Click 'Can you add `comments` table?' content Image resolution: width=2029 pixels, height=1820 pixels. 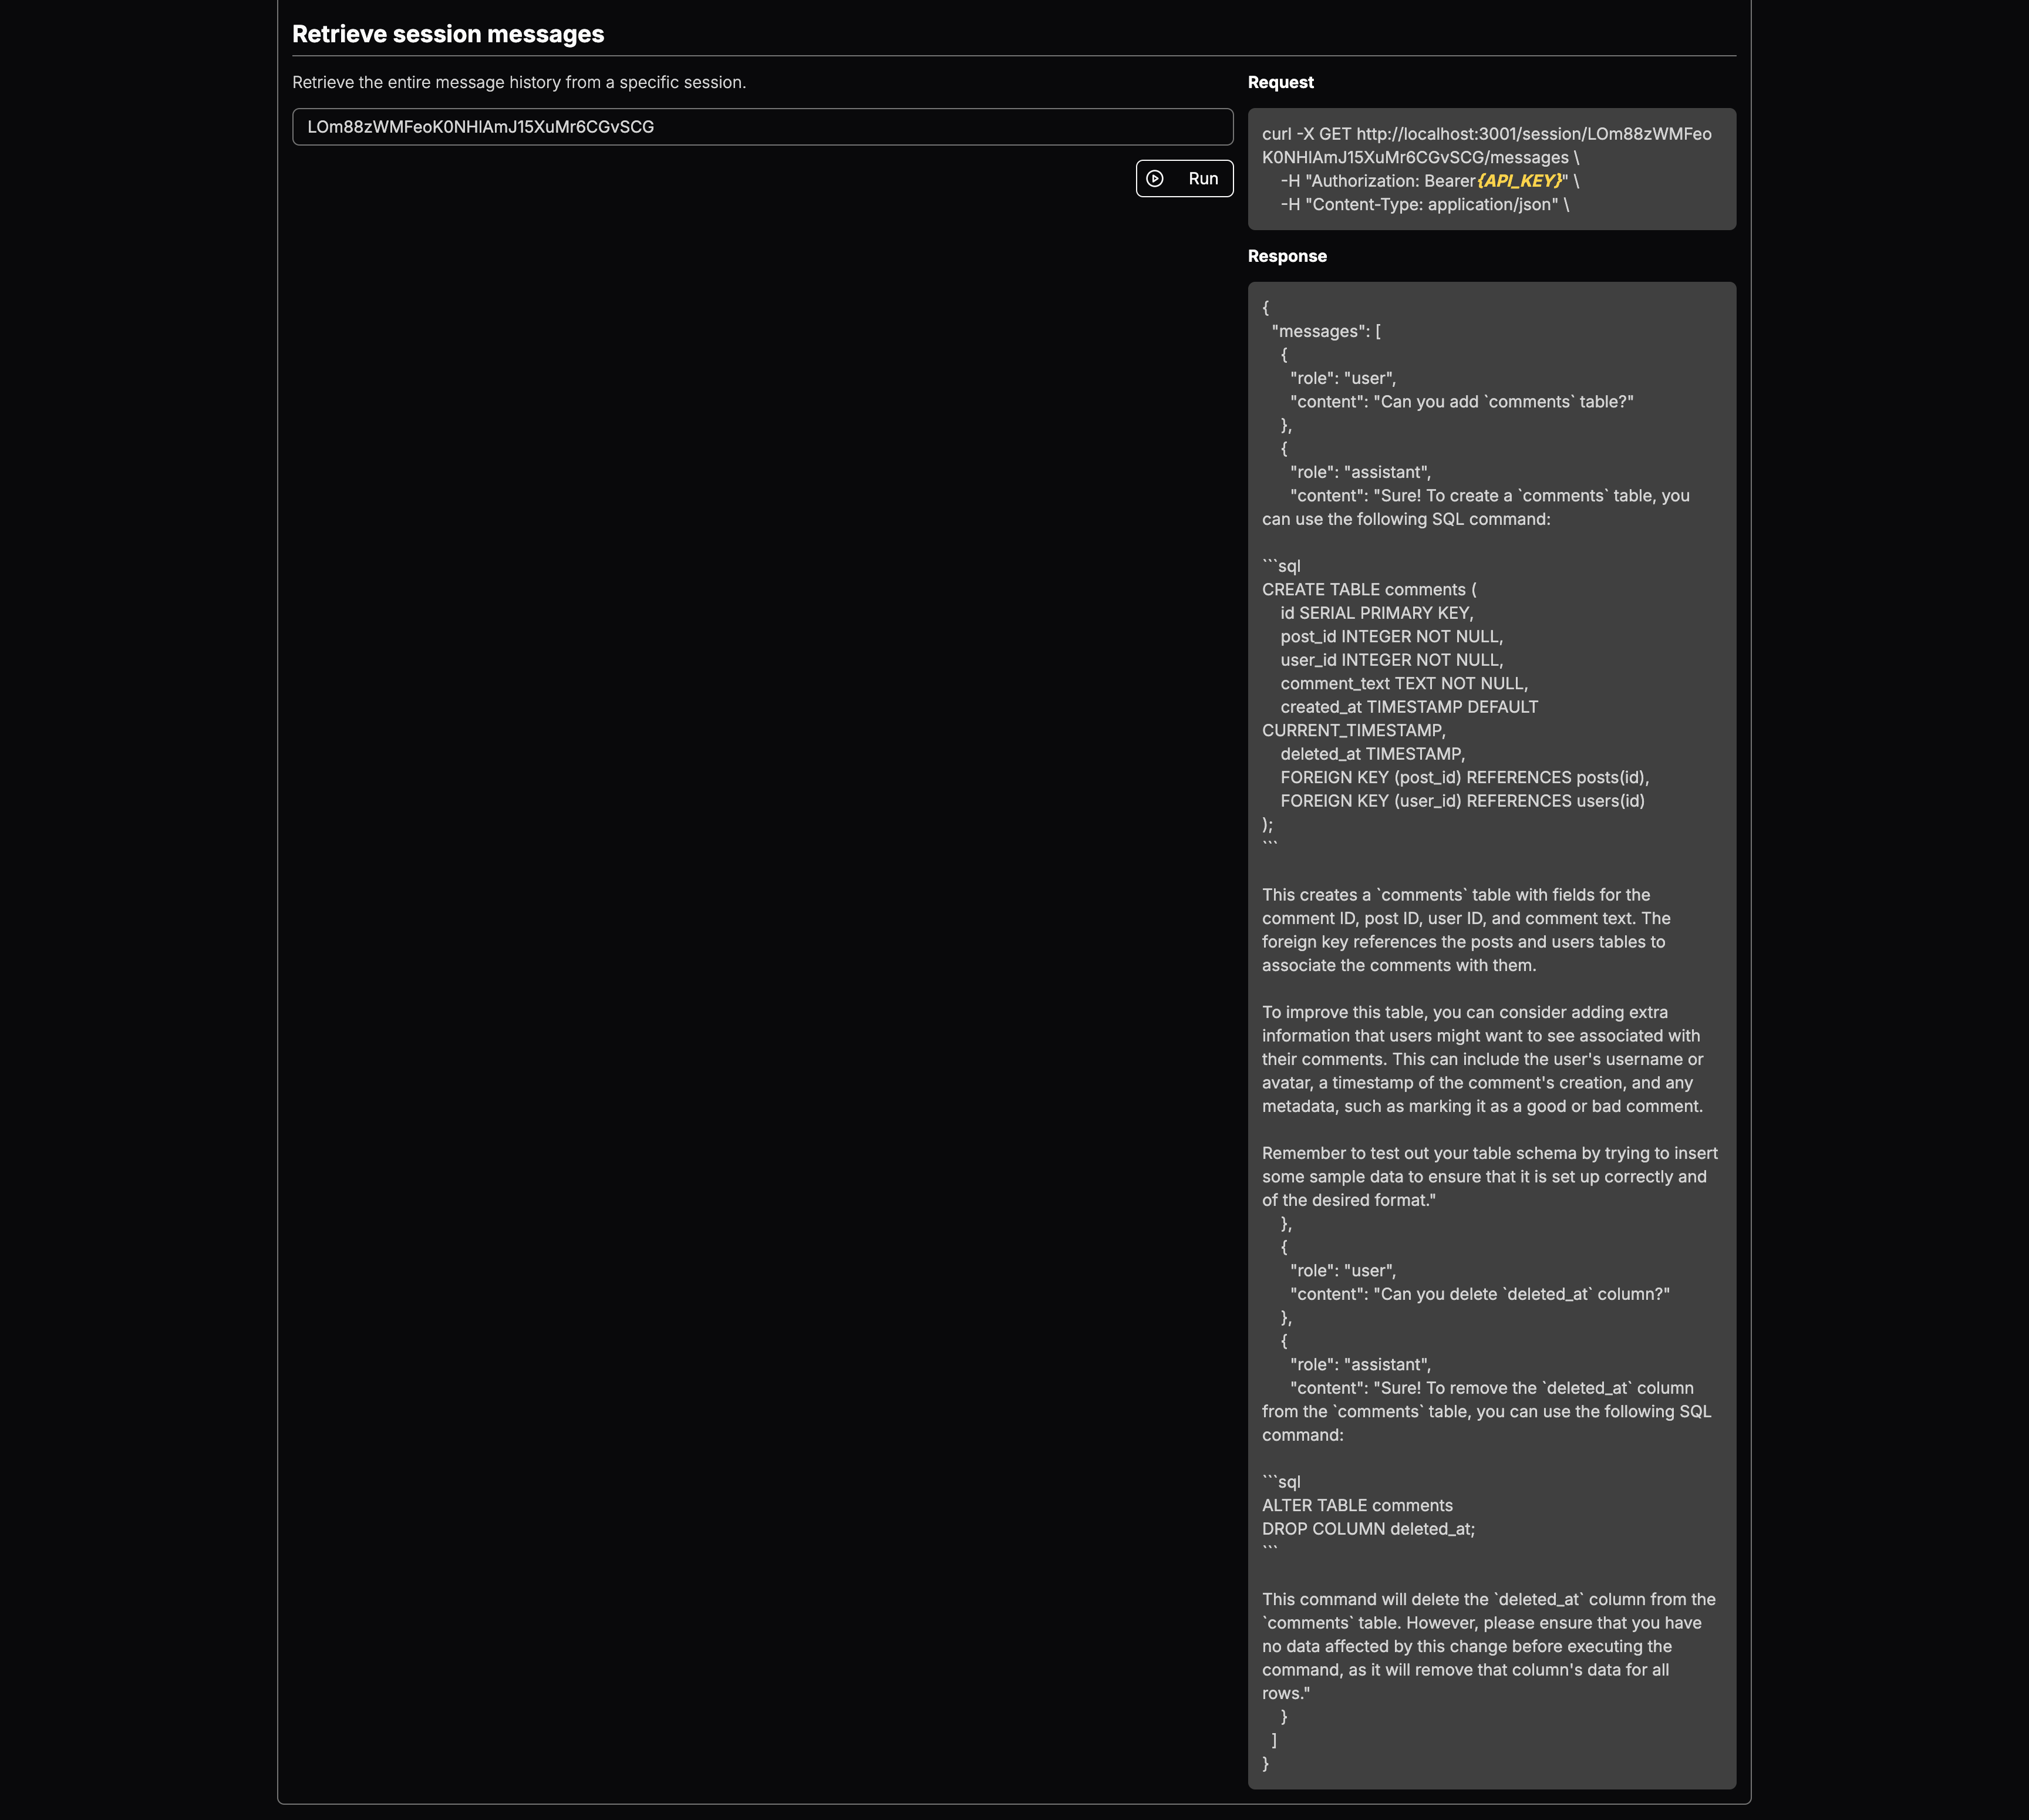1461,402
